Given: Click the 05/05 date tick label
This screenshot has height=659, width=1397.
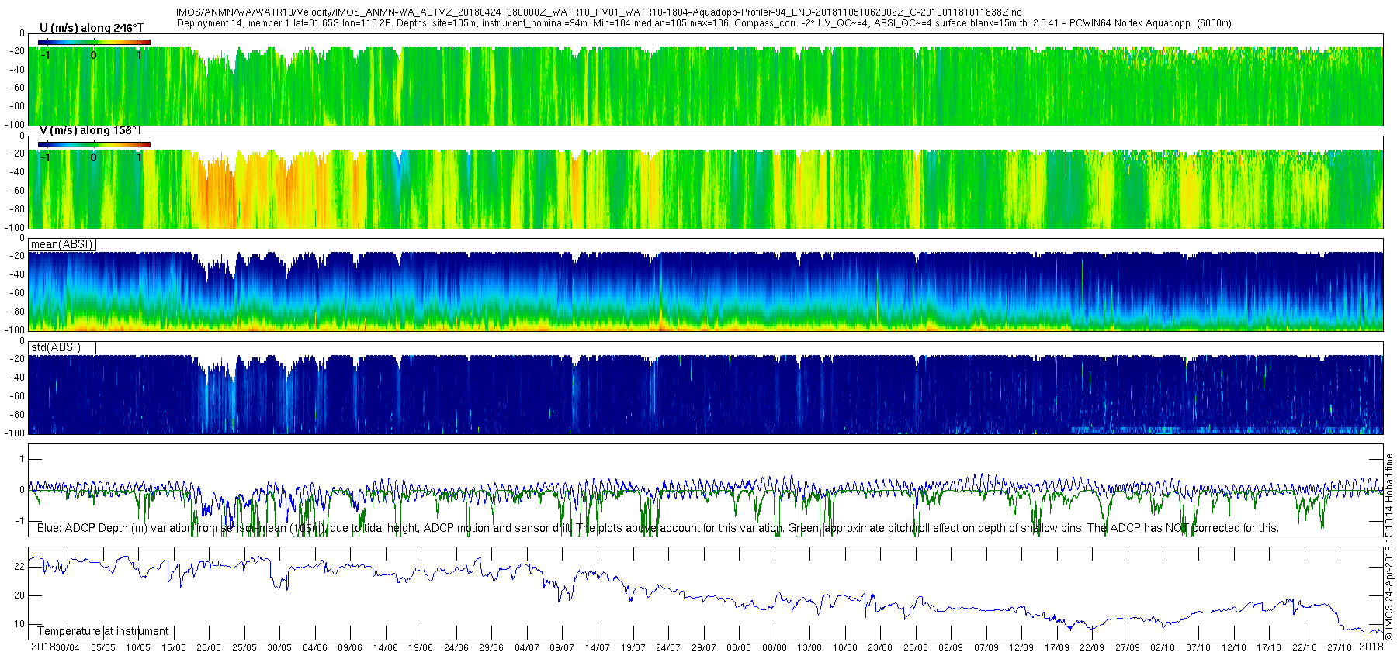Looking at the screenshot, I should (103, 648).
